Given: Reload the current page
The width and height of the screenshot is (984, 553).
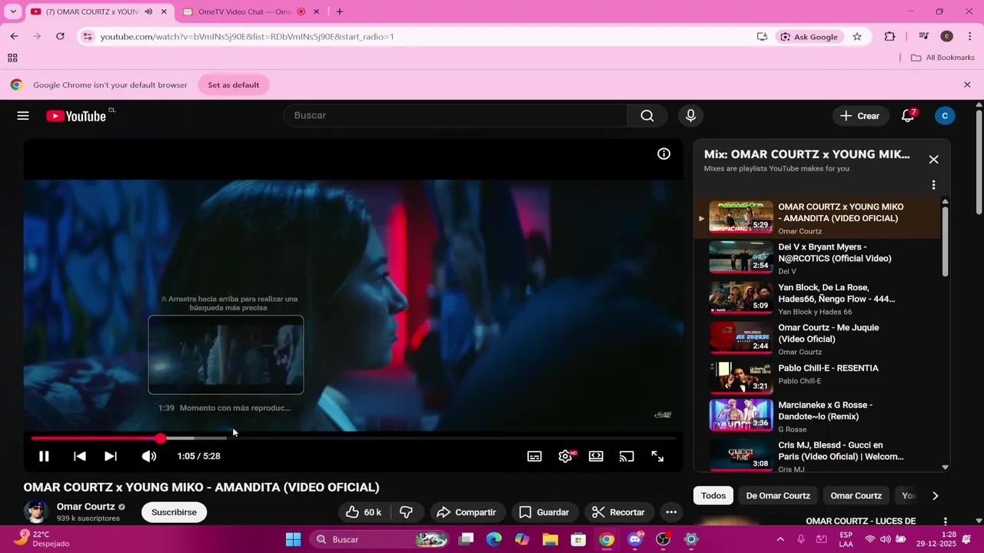Looking at the screenshot, I should [60, 36].
